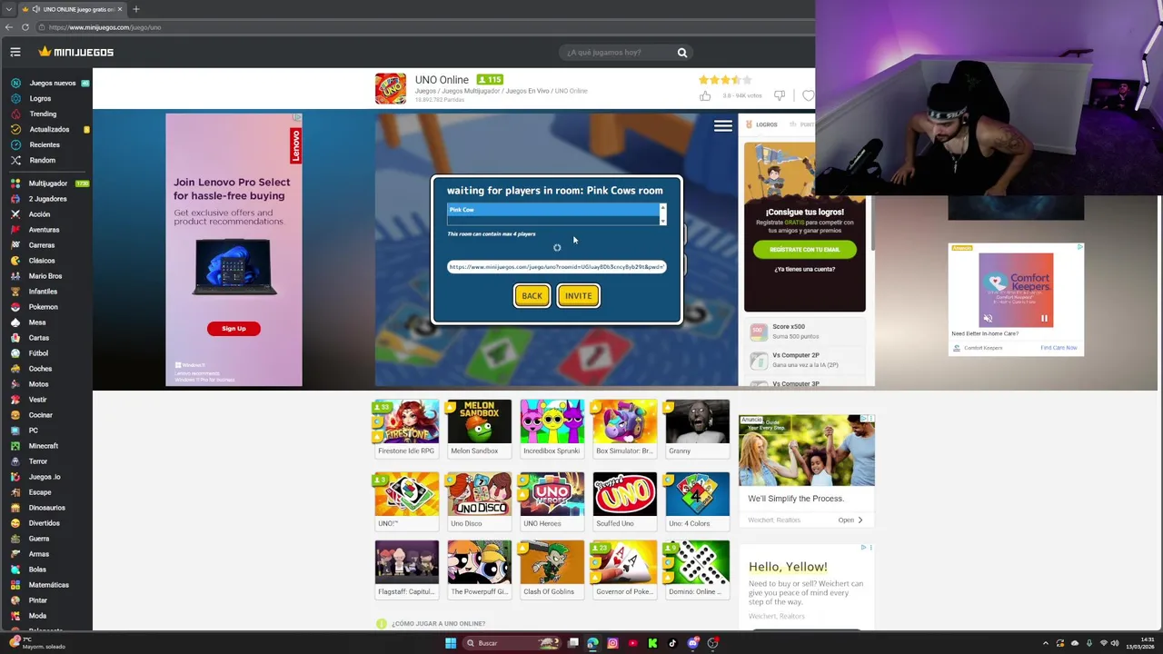Image resolution: width=1163 pixels, height=654 pixels.
Task: Click the UNO game logo thumbnail beside the title
Action: 391,88
